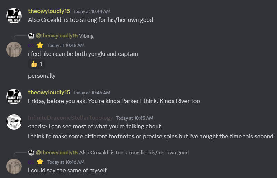The image size is (277, 178).
Task: Toggle the thumbs up reaction
Action: 36,64
